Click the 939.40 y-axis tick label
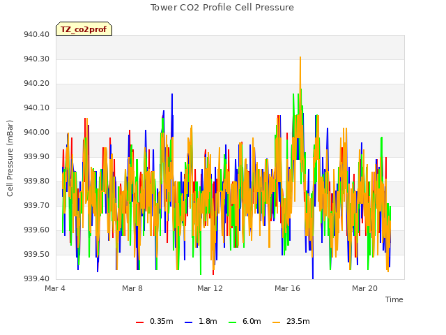446x335 pixels. pos(36,278)
